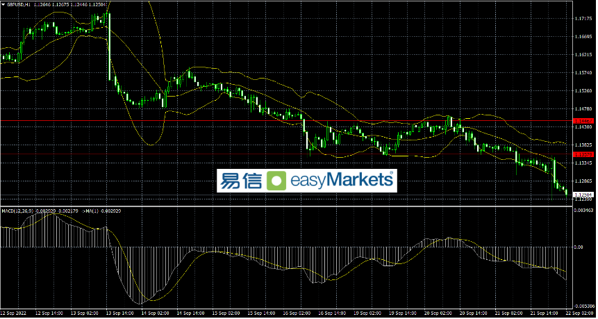The height and width of the screenshot is (319, 598).
Task: Click the 1.15260 price scale label
Action: click(x=584, y=91)
